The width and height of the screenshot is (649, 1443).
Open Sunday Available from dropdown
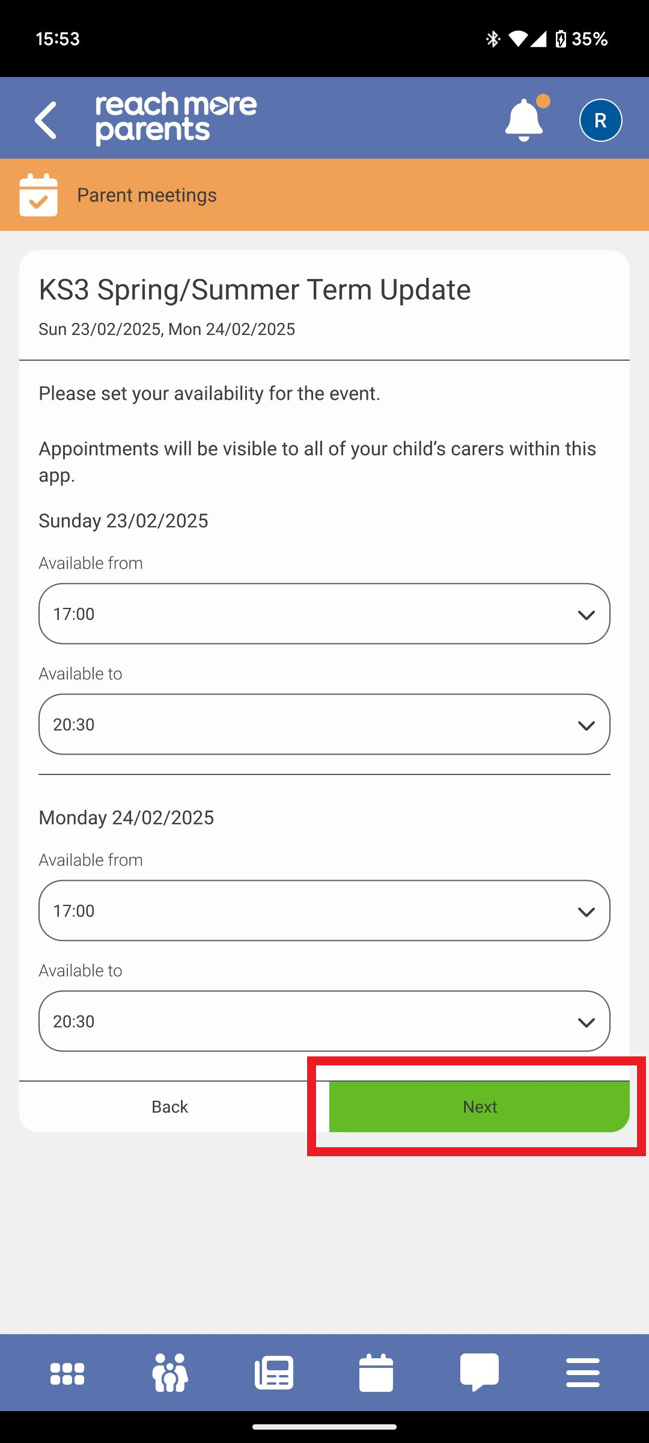pos(324,614)
